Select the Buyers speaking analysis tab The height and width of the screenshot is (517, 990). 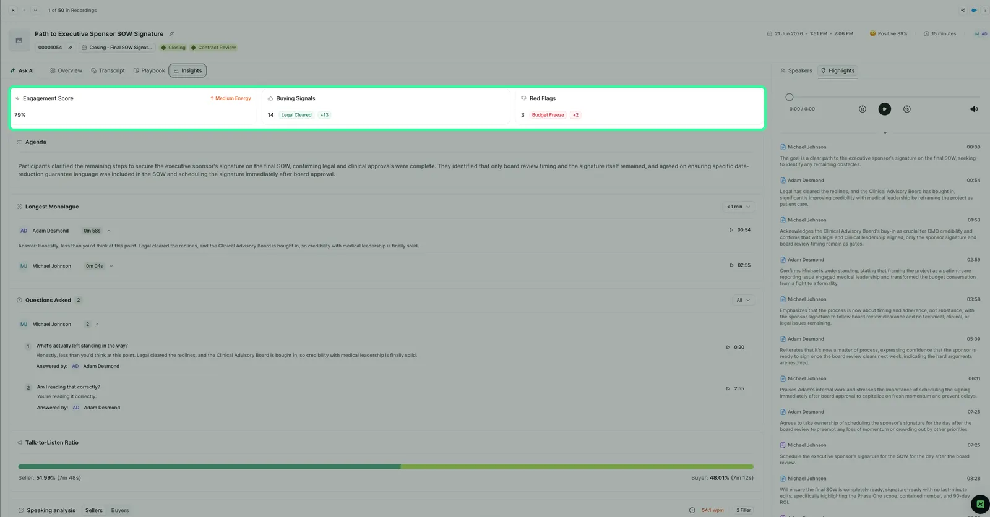pyautogui.click(x=120, y=511)
